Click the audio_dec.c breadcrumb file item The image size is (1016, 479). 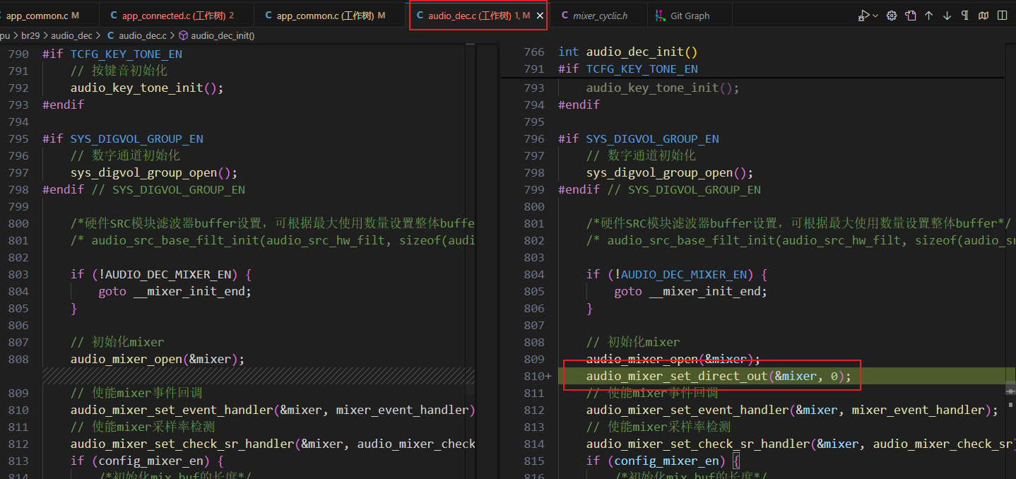[137, 35]
